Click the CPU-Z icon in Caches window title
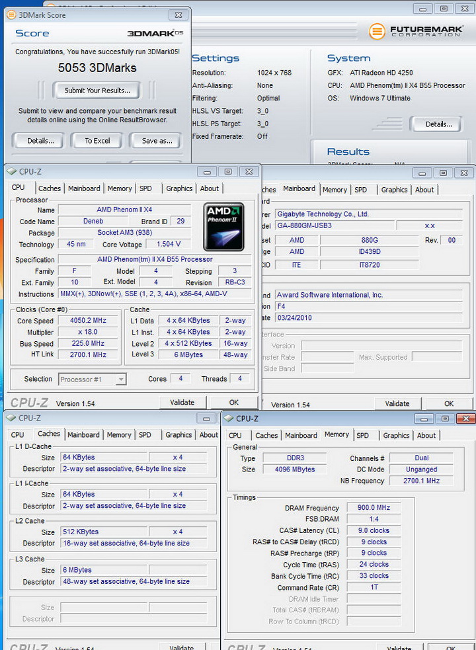Image resolution: width=476 pixels, height=650 pixels. [x=12, y=418]
